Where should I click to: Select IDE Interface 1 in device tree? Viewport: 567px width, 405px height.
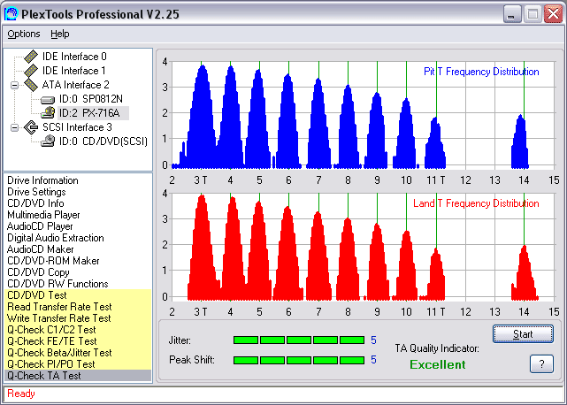[73, 71]
